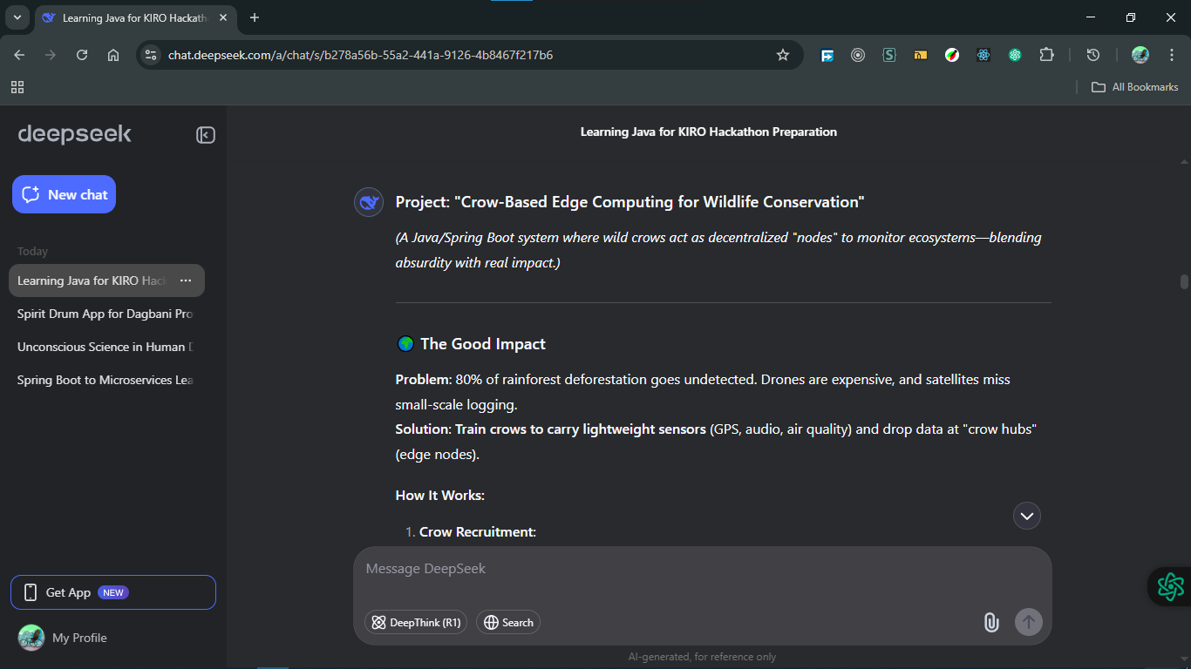Start a new chat
The height and width of the screenshot is (669, 1191).
pos(64,194)
